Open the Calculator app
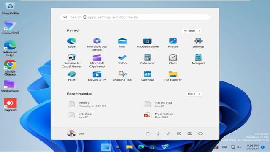This screenshot has height=152, width=270. click(x=148, y=60)
